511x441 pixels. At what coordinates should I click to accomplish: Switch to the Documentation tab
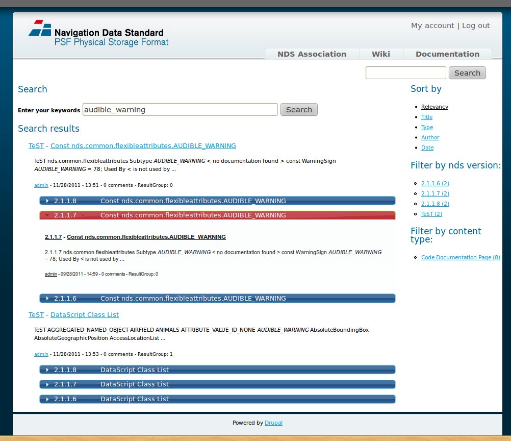point(447,54)
